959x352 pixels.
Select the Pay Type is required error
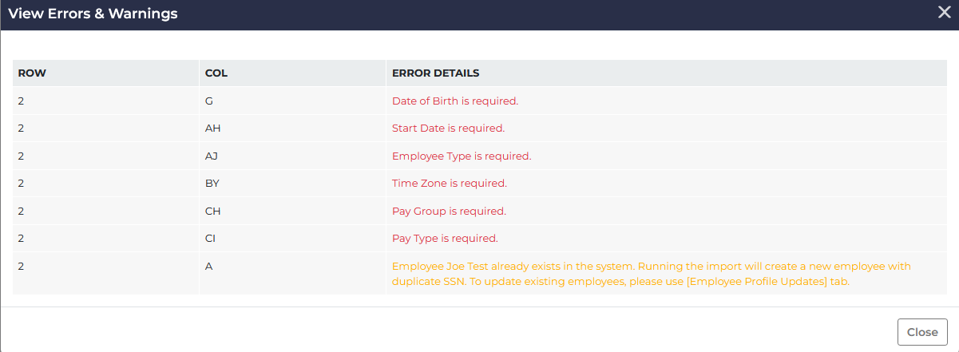445,239
